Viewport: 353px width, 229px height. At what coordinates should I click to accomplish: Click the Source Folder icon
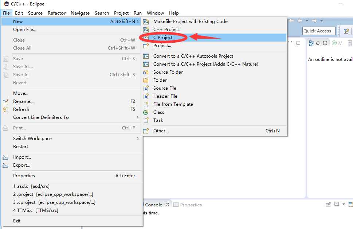[x=146, y=72]
